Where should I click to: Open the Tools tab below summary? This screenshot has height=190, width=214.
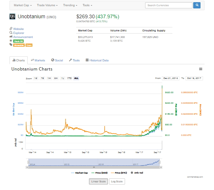tap(74, 60)
